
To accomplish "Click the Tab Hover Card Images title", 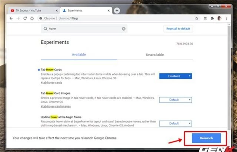I will 56,93.
